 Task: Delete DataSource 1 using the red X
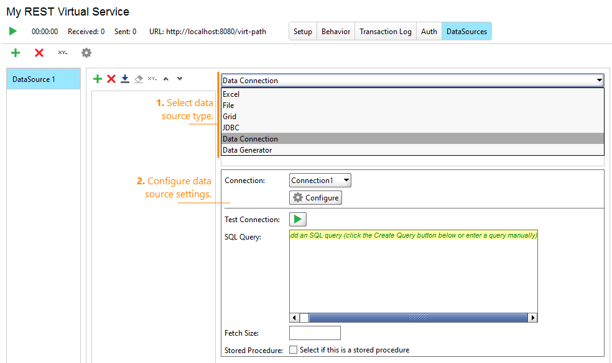click(x=39, y=53)
